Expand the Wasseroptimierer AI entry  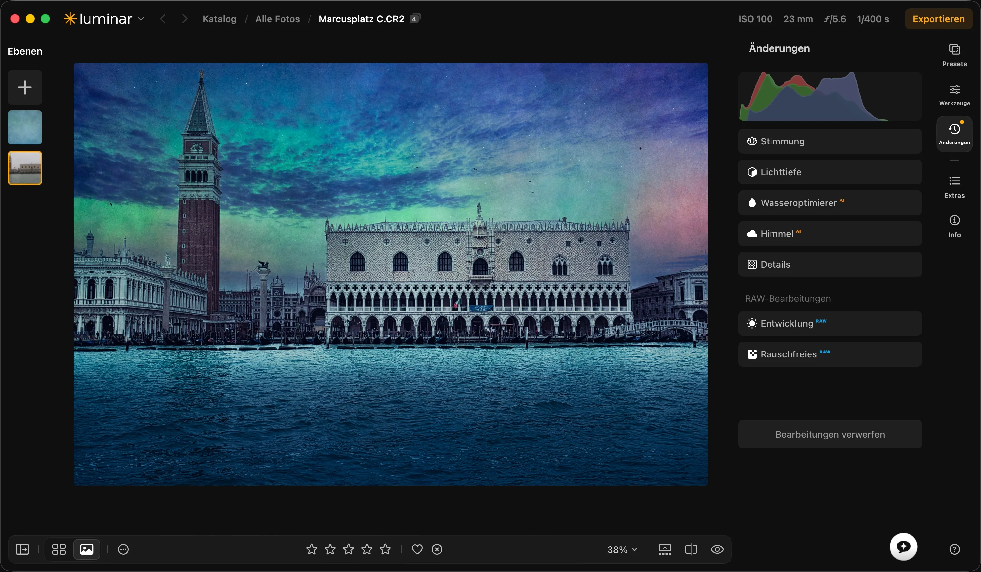coord(830,203)
